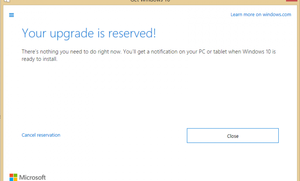Click the Microsoft wordmark text
Viewport: 300px width, 181px height.
click(32, 178)
